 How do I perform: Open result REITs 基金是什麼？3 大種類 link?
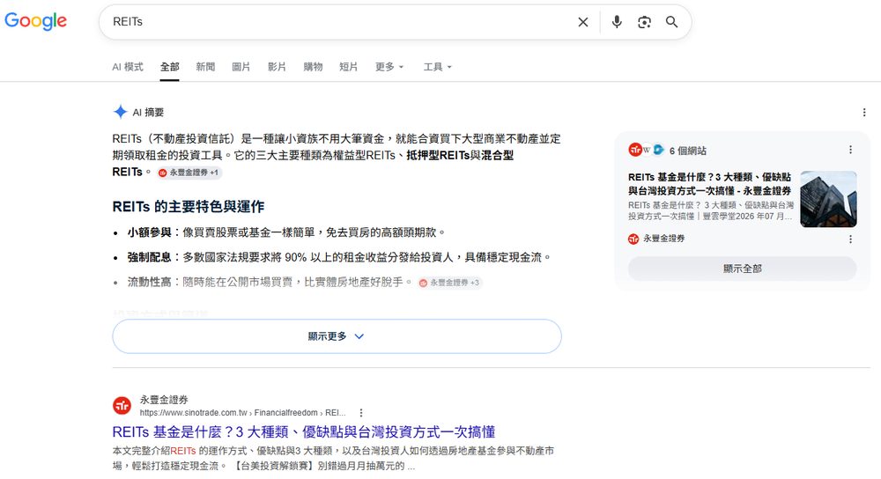point(303,431)
